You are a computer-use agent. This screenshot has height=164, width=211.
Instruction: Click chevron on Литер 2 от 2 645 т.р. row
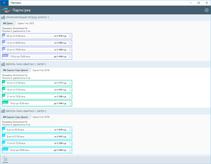pos(70,137)
